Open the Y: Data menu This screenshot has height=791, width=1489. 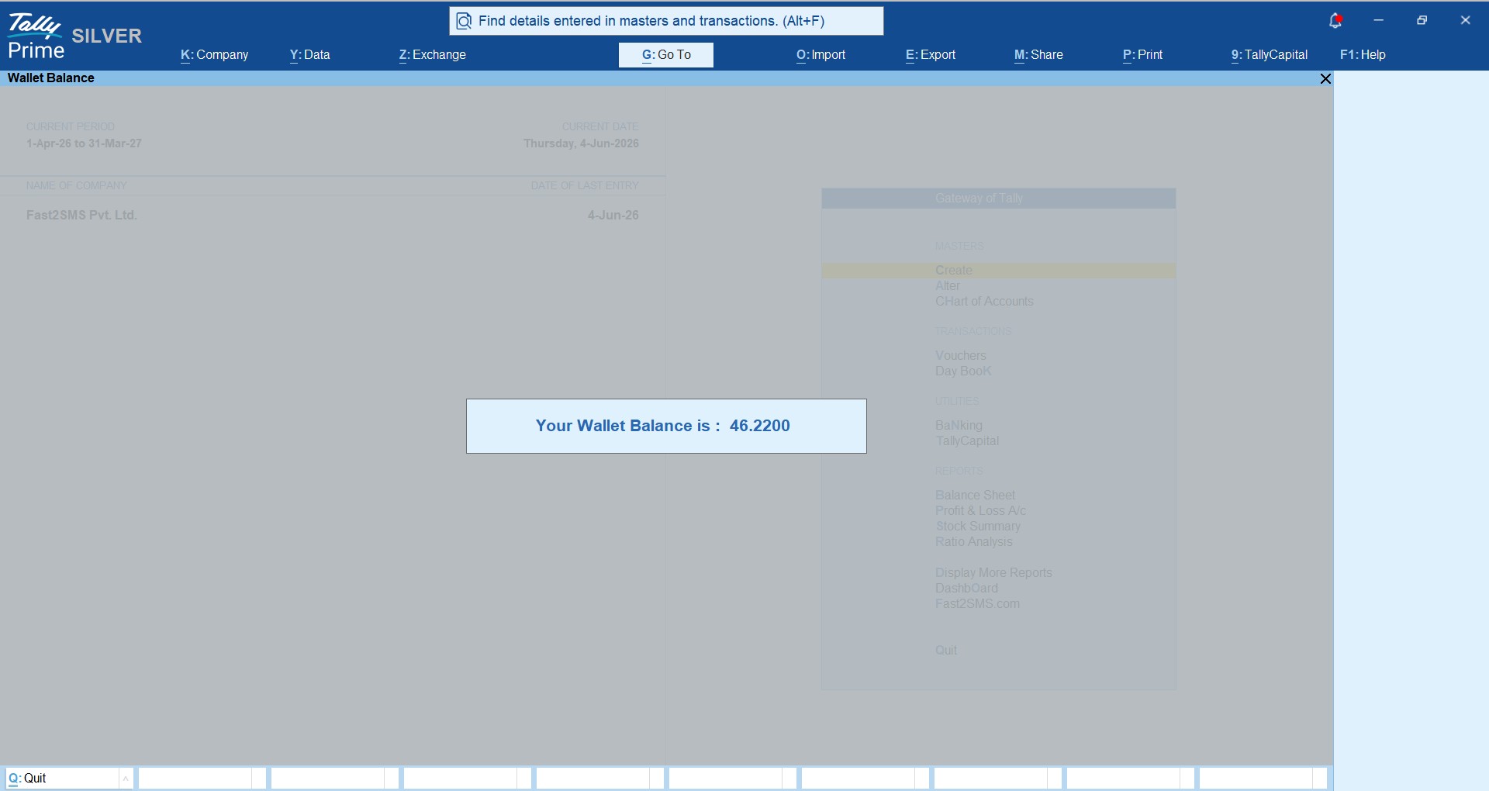[310, 55]
